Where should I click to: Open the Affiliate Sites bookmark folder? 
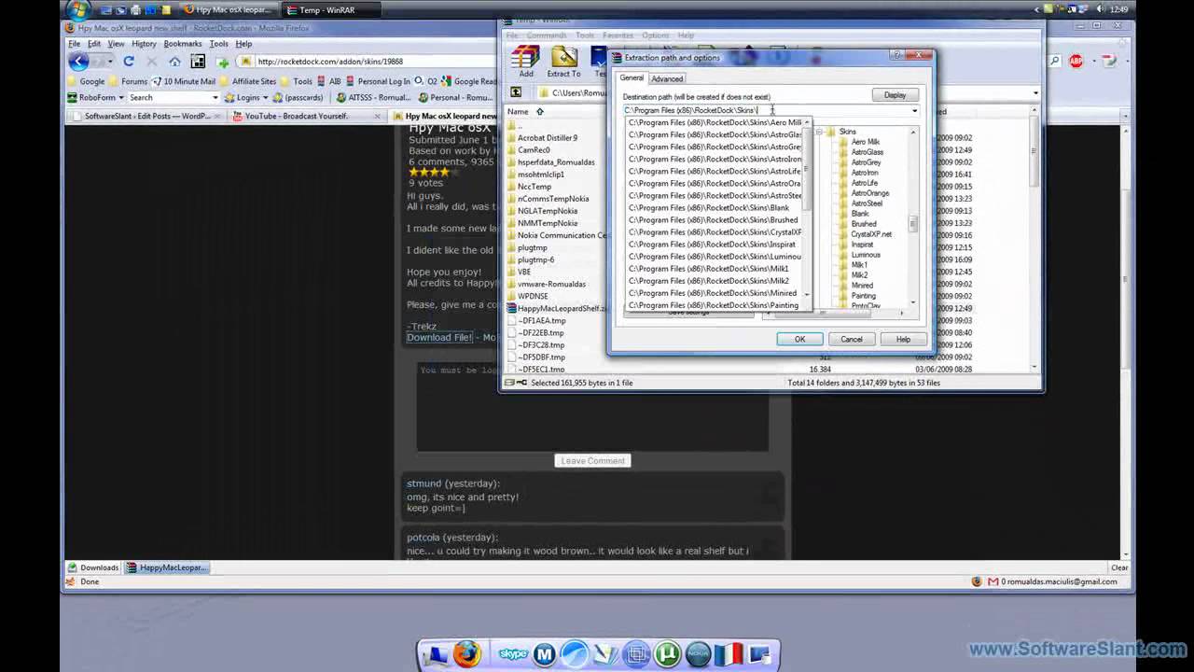click(248, 81)
